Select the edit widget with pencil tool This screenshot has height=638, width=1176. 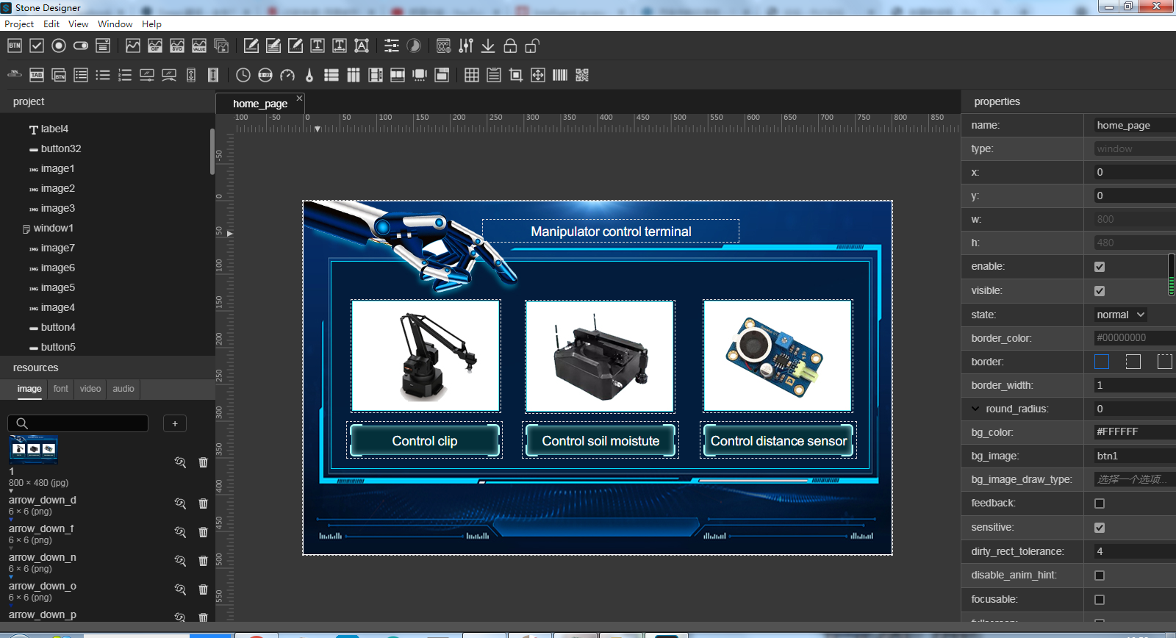tap(251, 46)
